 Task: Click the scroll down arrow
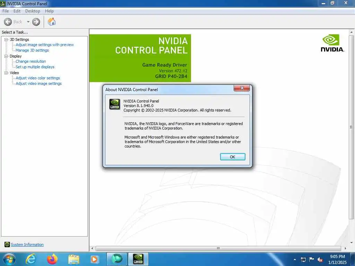click(x=352, y=243)
